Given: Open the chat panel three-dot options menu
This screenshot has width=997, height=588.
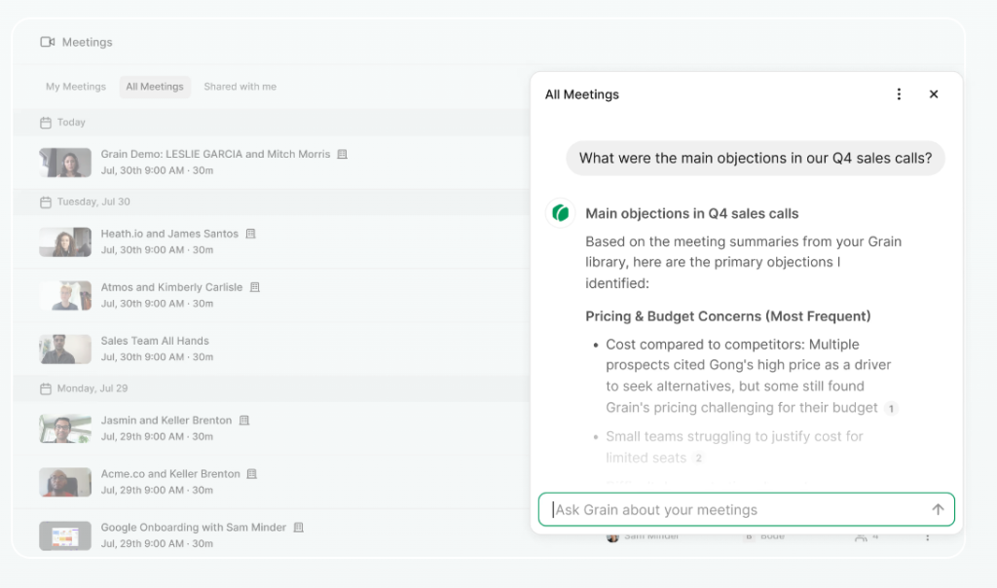Looking at the screenshot, I should pyautogui.click(x=899, y=94).
